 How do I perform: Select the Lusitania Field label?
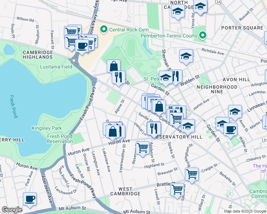coord(56,67)
